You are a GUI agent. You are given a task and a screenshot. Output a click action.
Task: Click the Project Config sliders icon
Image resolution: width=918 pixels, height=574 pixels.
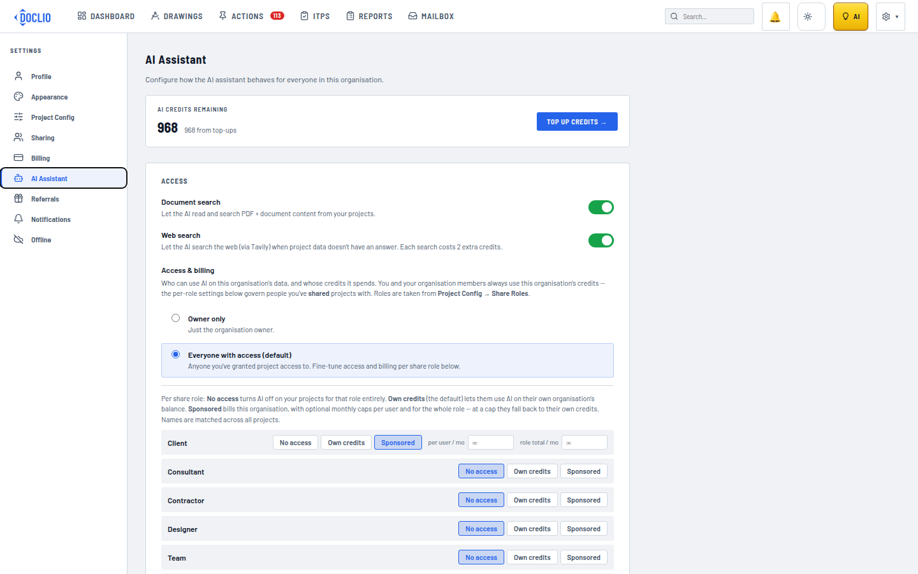click(x=18, y=117)
